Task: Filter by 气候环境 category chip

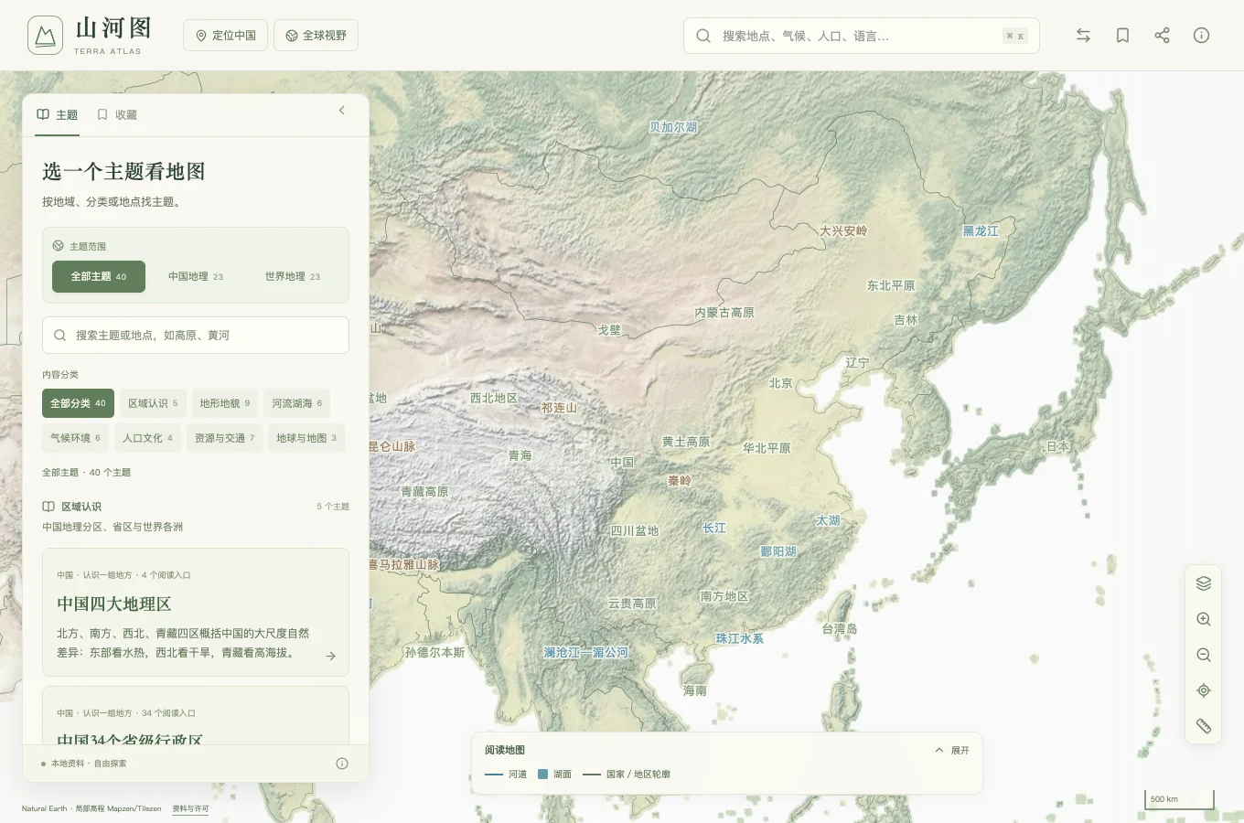Action: (75, 438)
